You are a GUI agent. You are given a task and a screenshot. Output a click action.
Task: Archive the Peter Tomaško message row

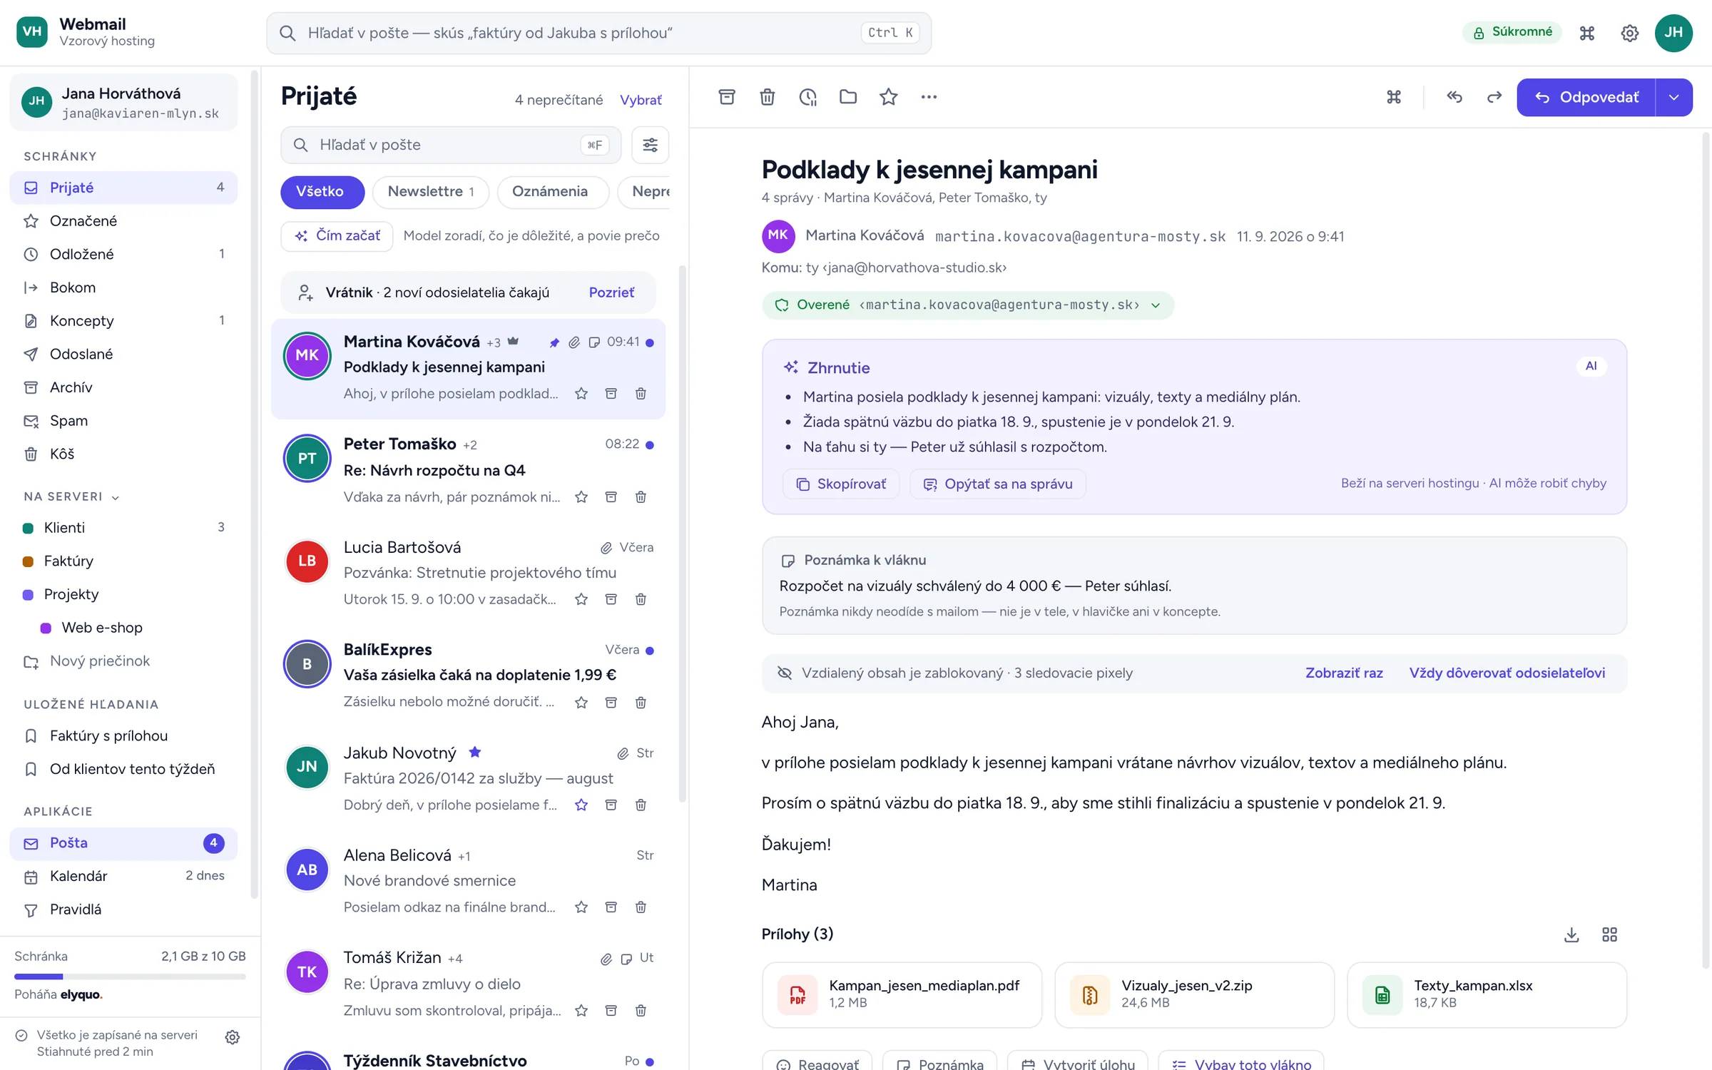(x=611, y=496)
